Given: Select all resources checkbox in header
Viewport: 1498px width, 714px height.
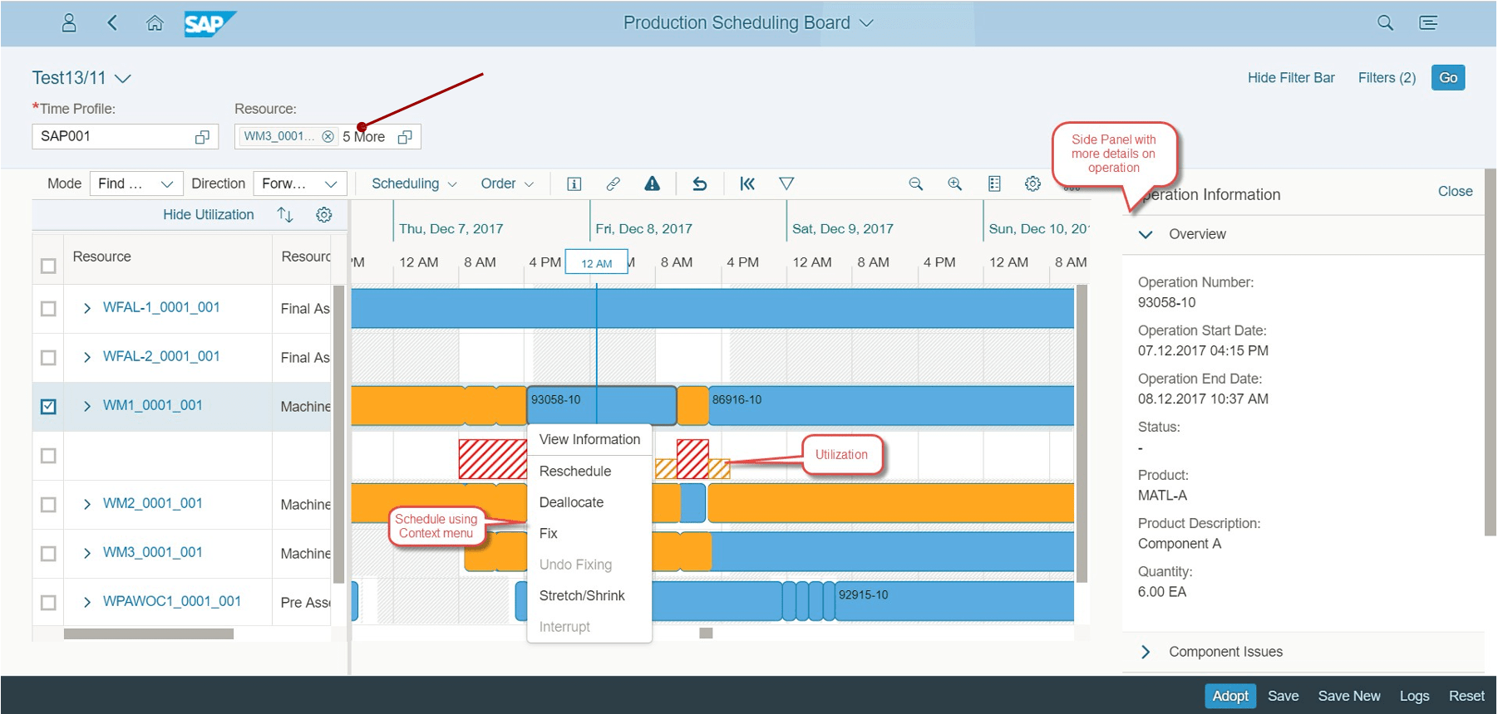Looking at the screenshot, I should click(x=48, y=266).
